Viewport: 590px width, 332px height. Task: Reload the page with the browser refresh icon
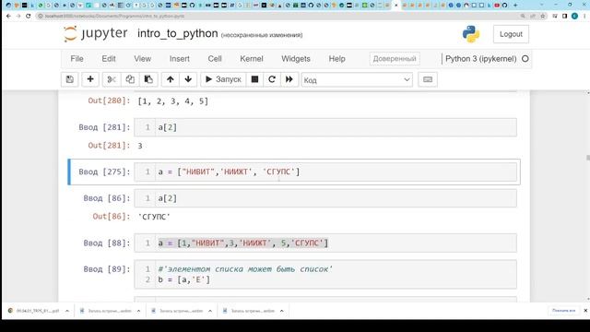point(29,17)
